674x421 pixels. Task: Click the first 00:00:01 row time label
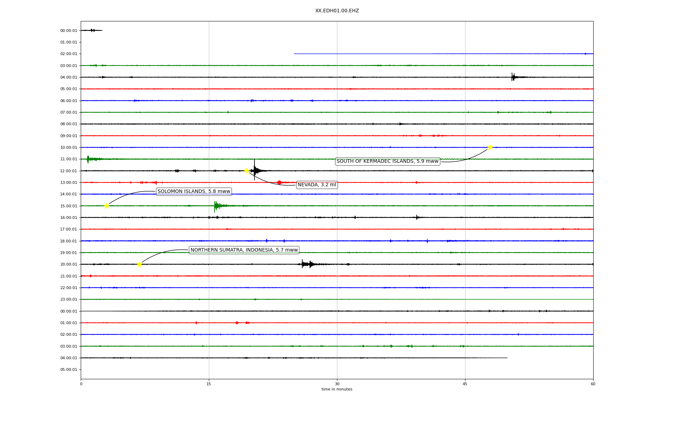68,31
